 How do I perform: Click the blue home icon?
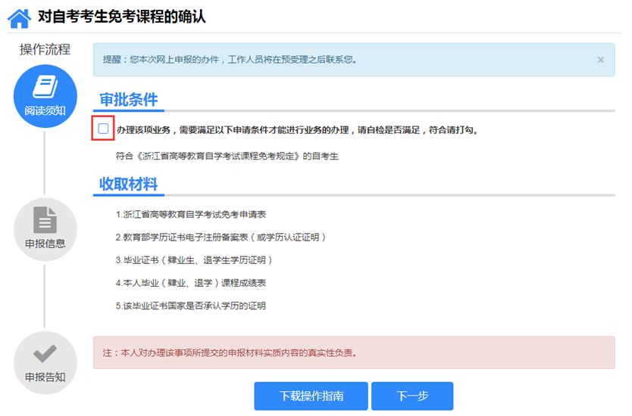tap(19, 17)
